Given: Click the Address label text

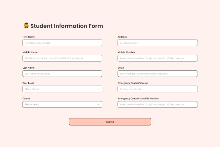Looking at the screenshot, I should pos(122,37).
